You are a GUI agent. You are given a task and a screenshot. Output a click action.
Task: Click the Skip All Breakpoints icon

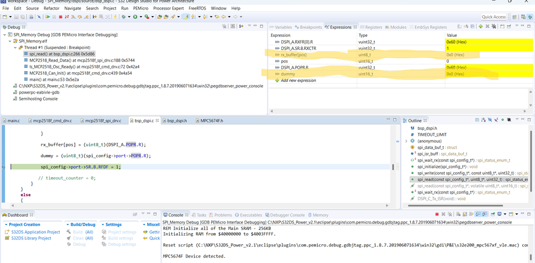point(39,17)
